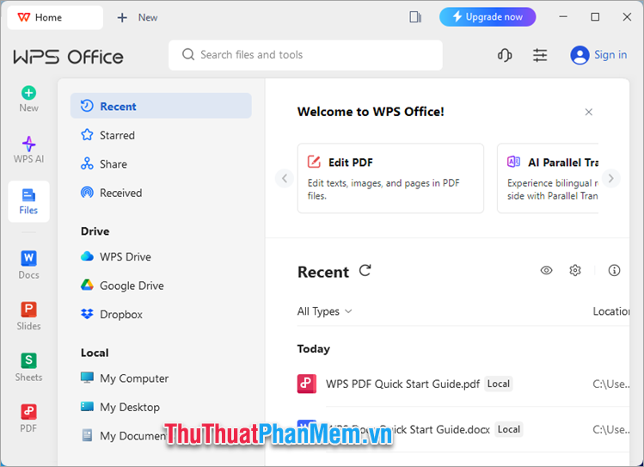Click the Local tag on the docx file
The width and height of the screenshot is (644, 467).
click(x=508, y=430)
